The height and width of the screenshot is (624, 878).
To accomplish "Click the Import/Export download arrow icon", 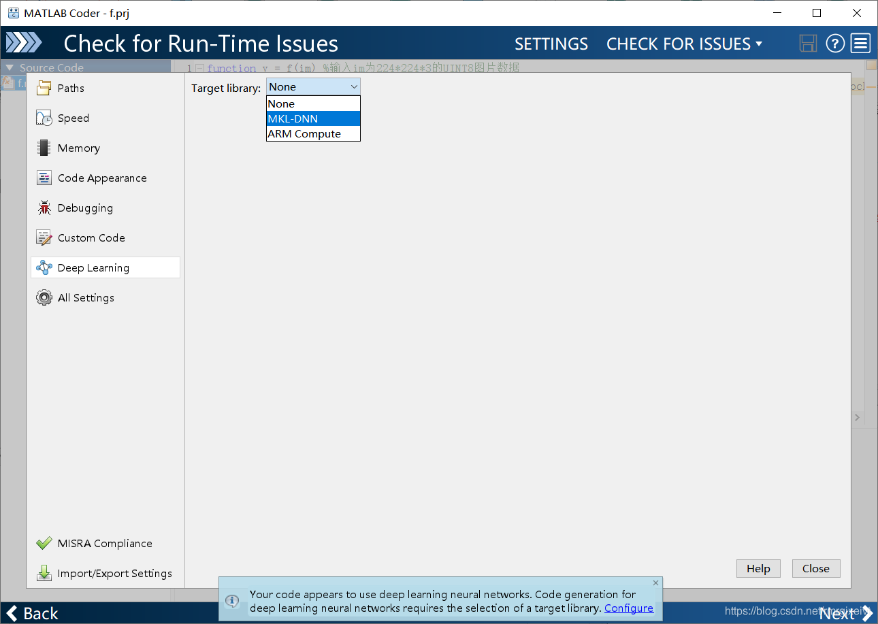I will tap(44, 573).
